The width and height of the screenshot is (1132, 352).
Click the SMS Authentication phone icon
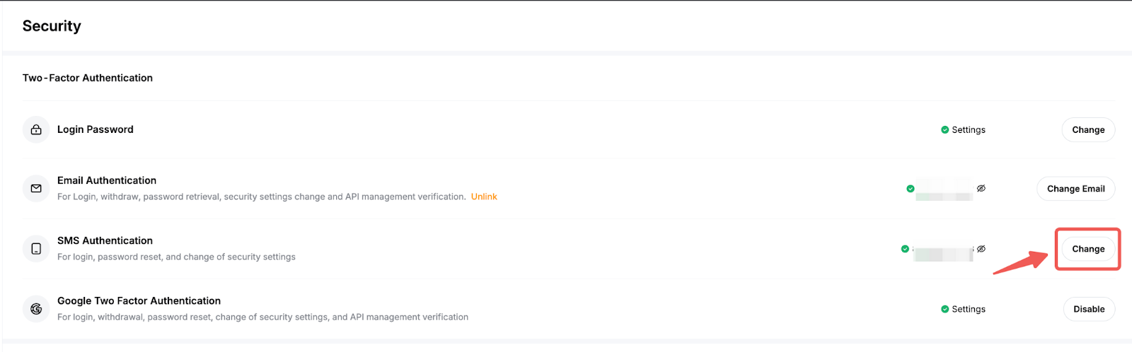tap(36, 249)
